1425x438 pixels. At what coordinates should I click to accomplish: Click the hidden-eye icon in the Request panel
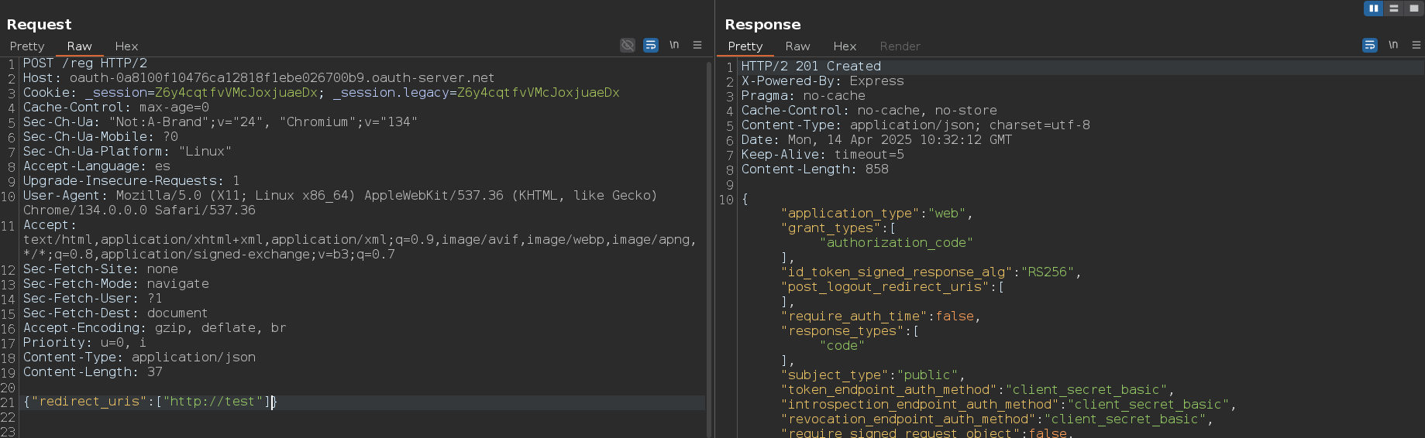click(628, 46)
